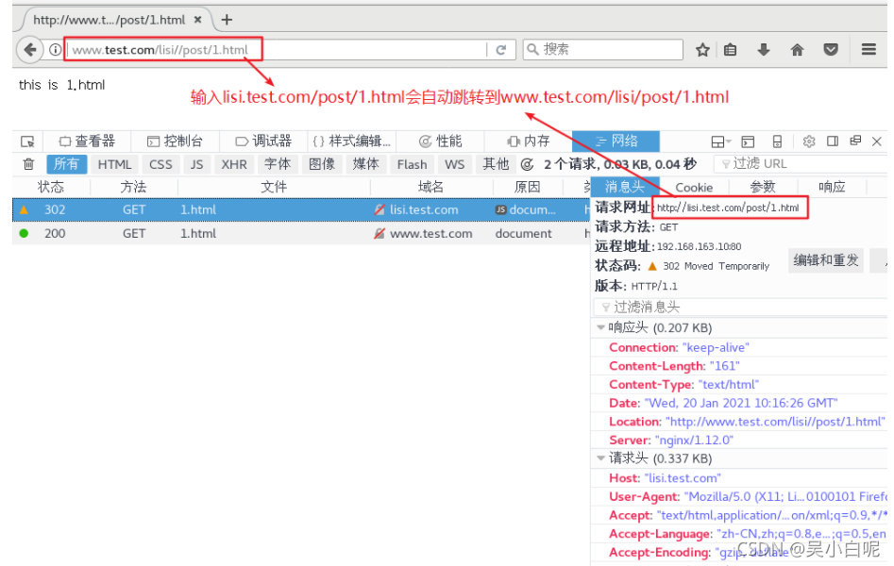
Task: Dock devtools to the side icon
Action: pyautogui.click(x=833, y=141)
